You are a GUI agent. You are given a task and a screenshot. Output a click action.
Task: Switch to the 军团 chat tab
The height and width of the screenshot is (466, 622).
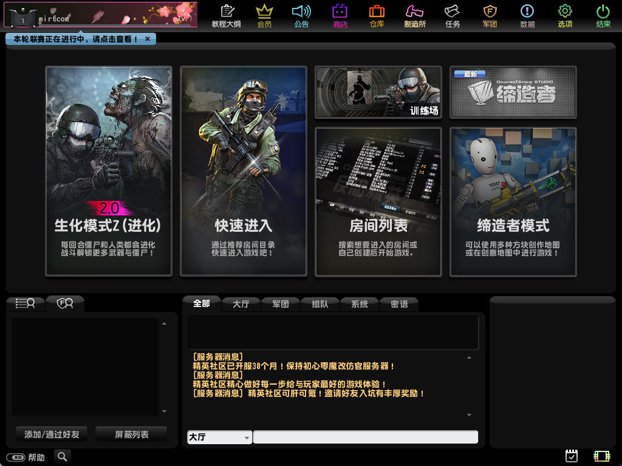click(280, 304)
